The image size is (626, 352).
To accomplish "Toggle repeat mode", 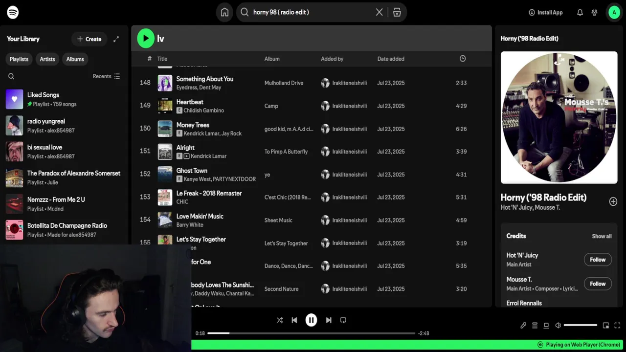I will tap(343, 320).
